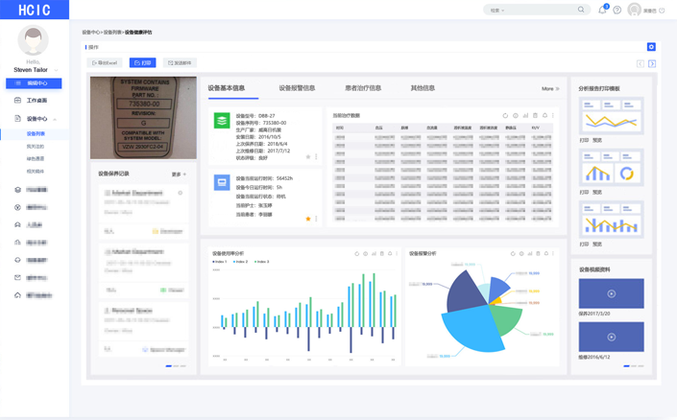Collapse the 设备中心 sidebar menu
Image resolution: width=677 pixels, height=420 pixels.
tap(55, 119)
